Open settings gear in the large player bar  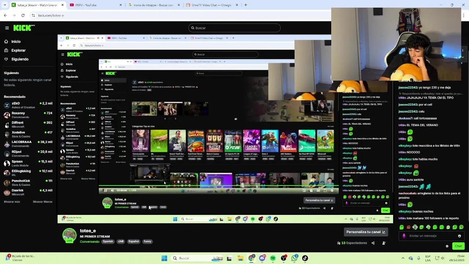tap(332, 190)
